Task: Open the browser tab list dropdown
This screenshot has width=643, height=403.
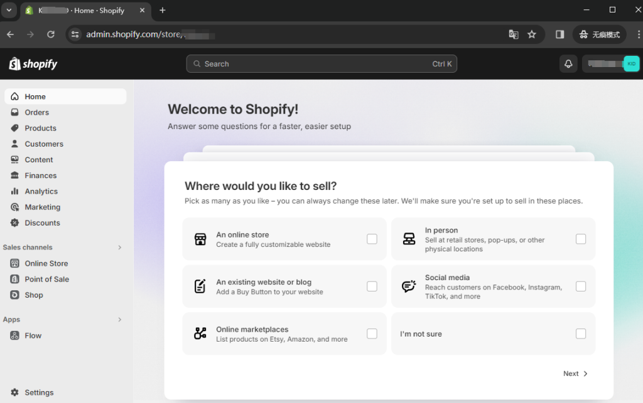Action: [9, 10]
